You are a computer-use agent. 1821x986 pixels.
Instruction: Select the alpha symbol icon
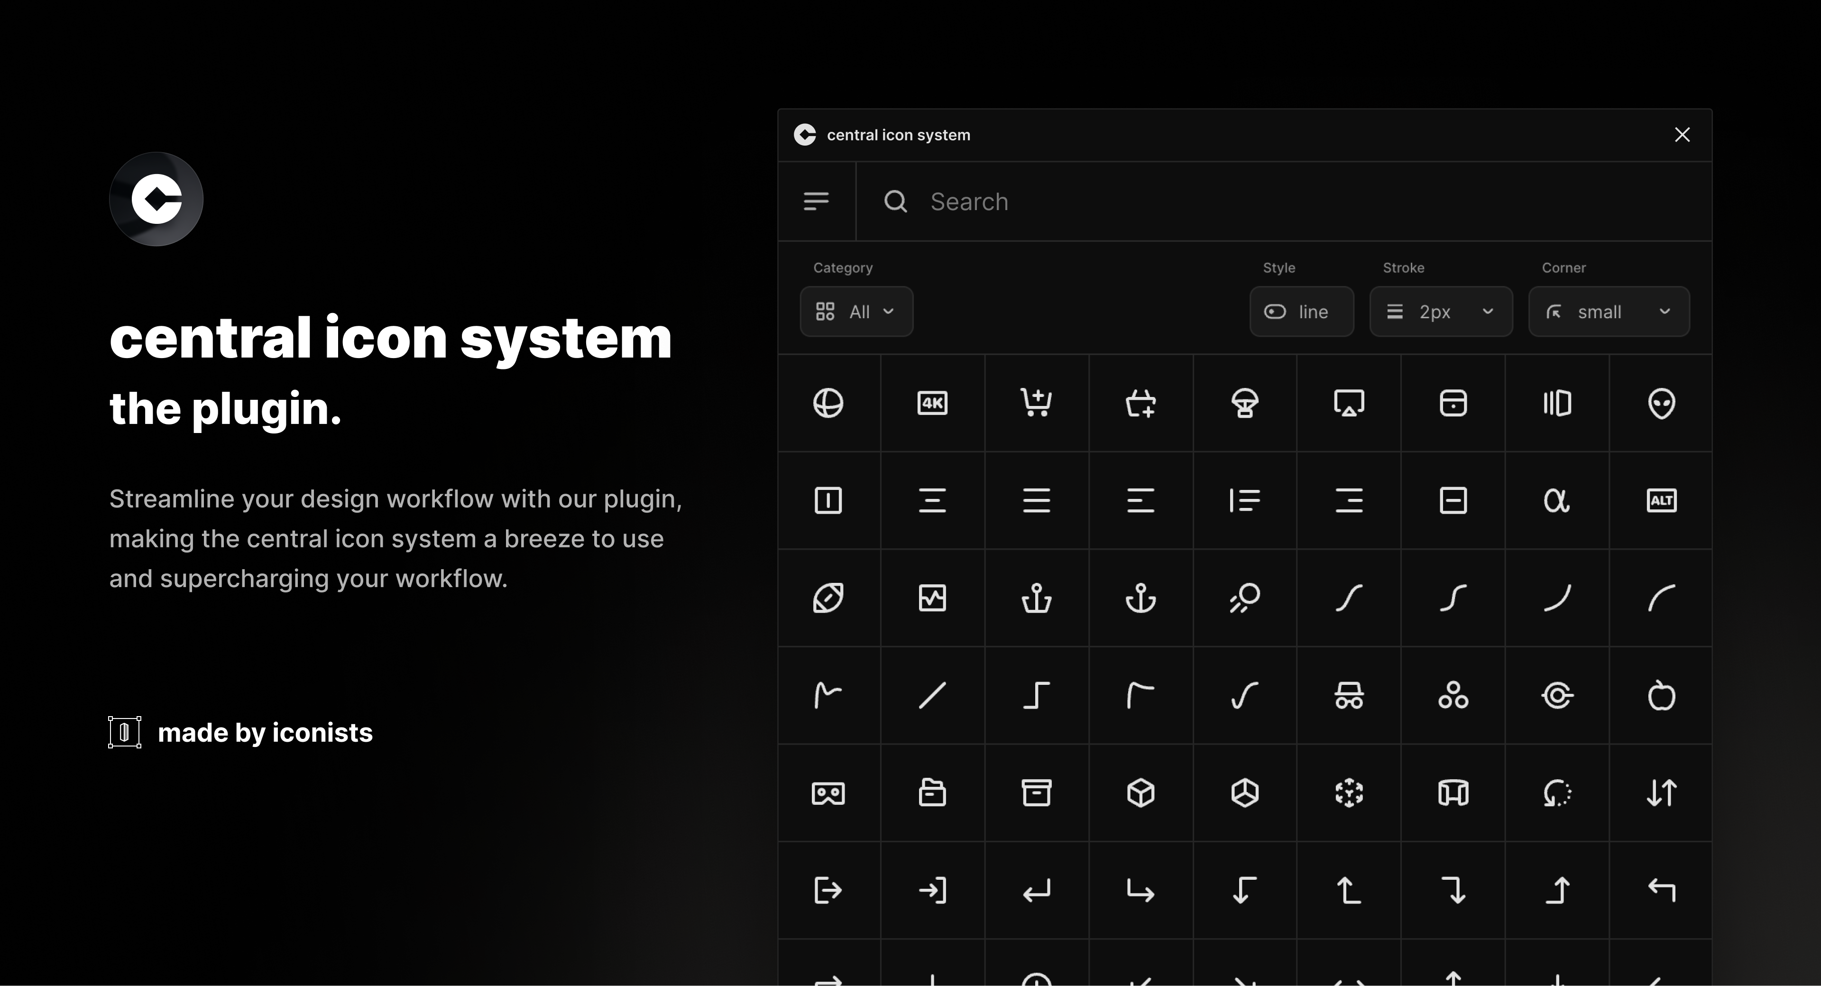coord(1556,500)
